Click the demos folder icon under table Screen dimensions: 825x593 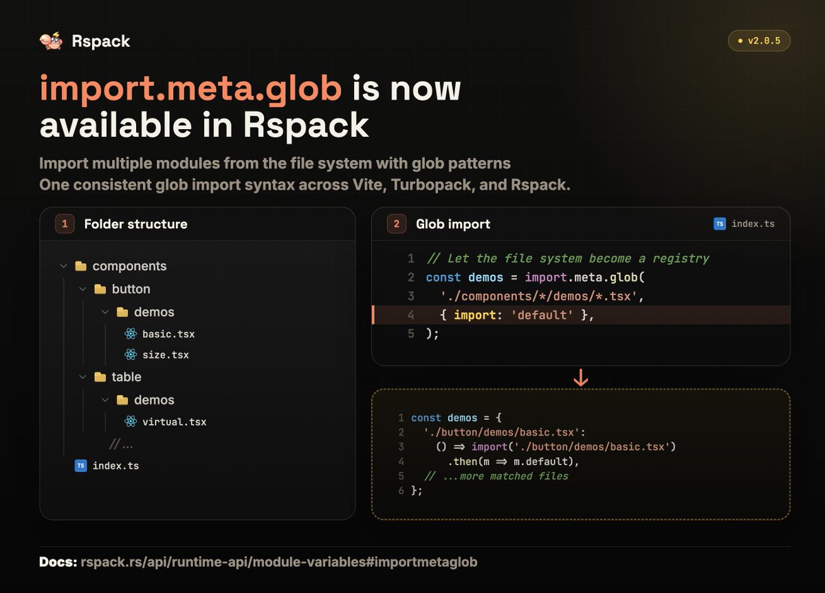[122, 400]
